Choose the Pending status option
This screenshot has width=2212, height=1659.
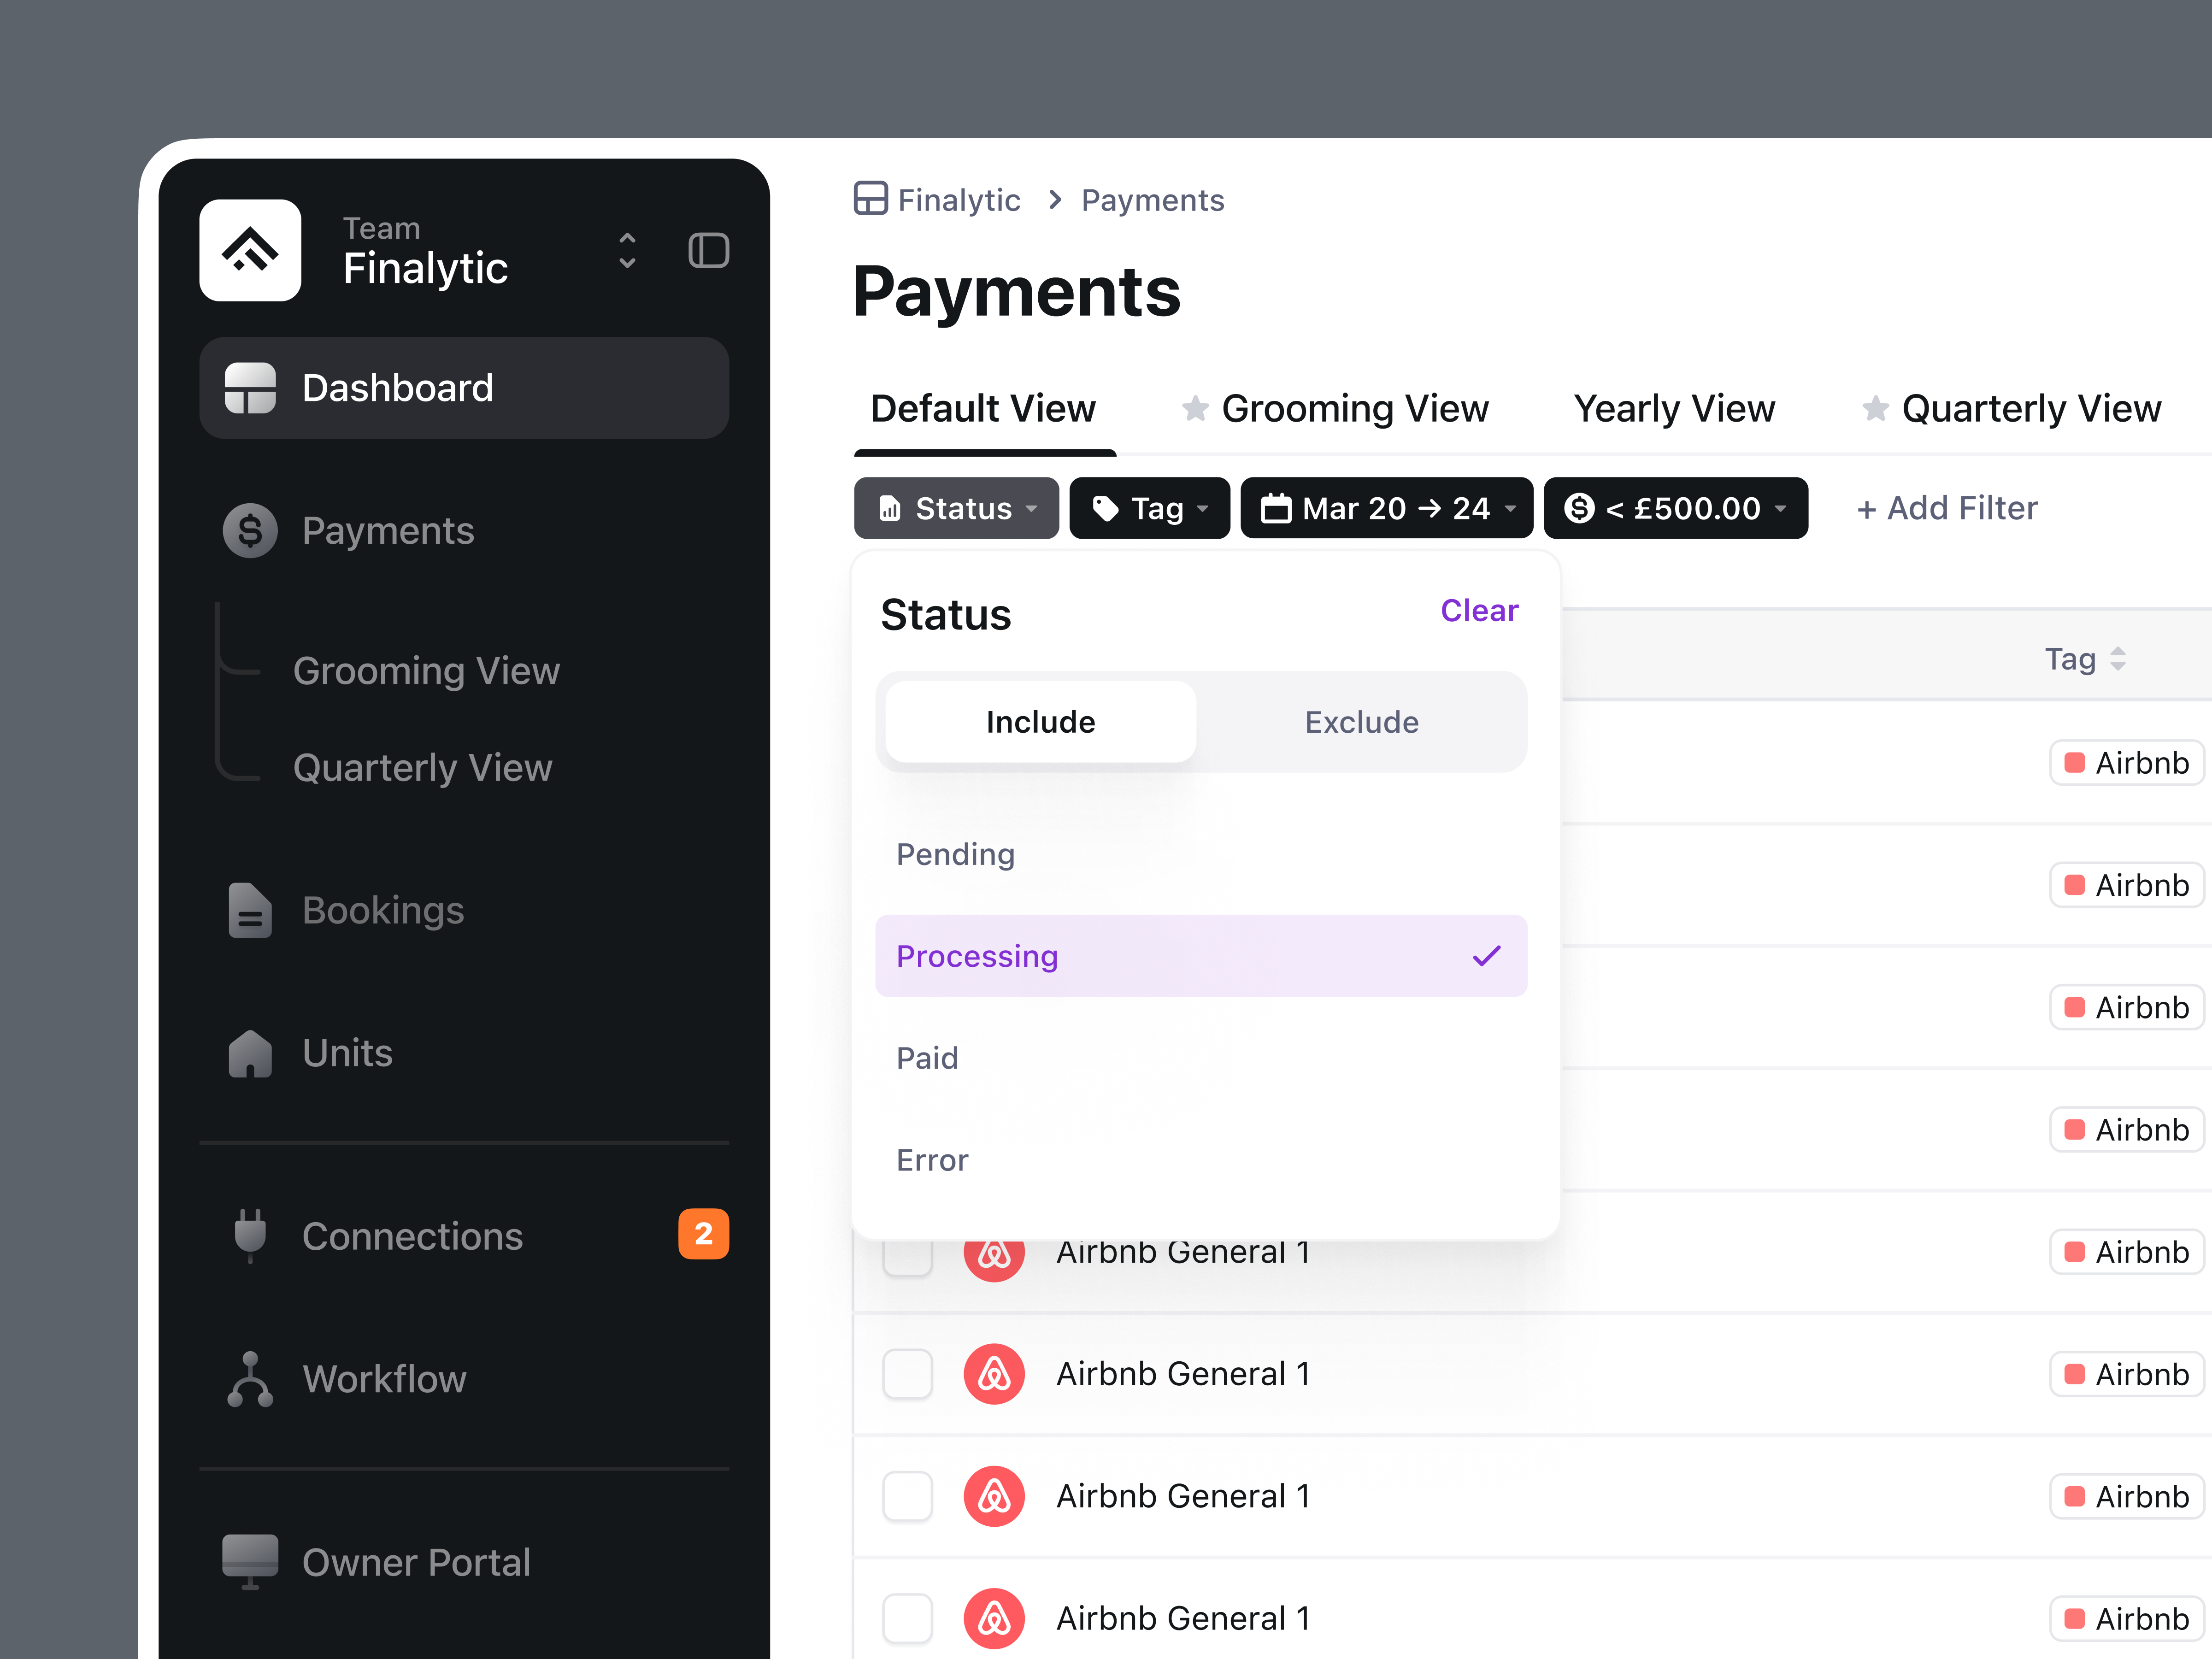click(1201, 854)
